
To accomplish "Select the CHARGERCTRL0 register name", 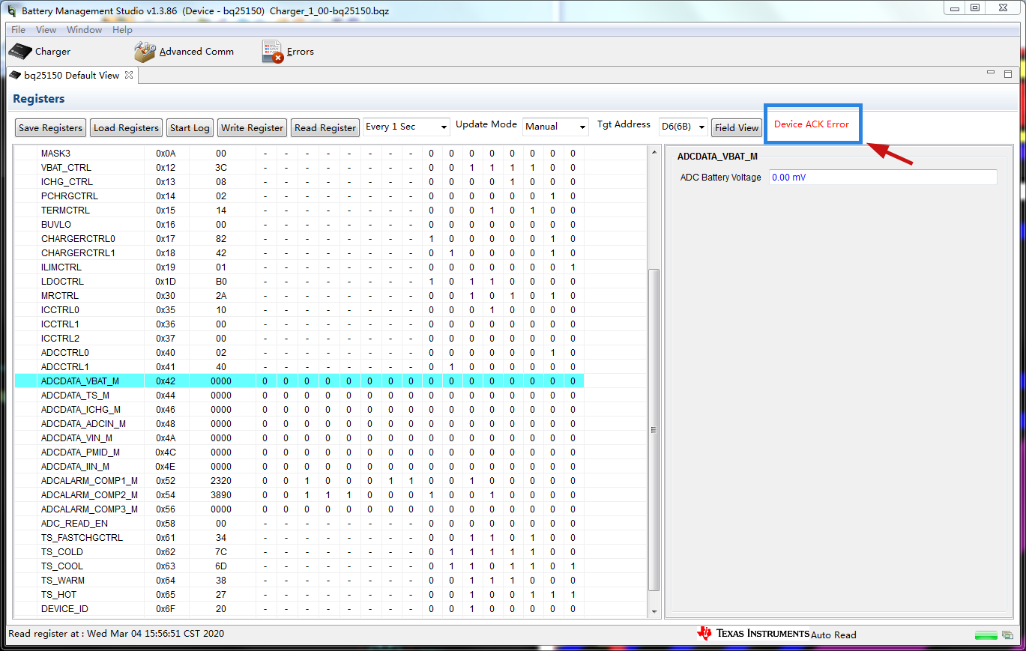I will pyautogui.click(x=78, y=238).
